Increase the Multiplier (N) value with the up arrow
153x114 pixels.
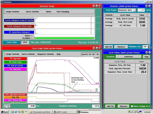click(x=149, y=46)
